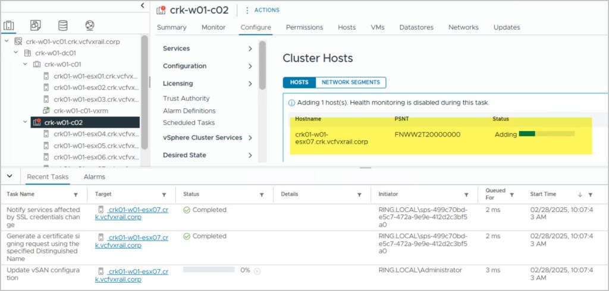Switch to the Monitor tab

click(213, 27)
